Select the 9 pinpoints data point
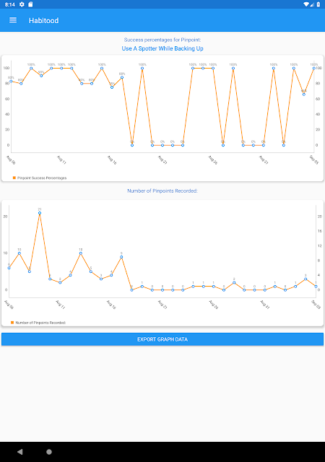This screenshot has height=462, width=325. [121, 257]
